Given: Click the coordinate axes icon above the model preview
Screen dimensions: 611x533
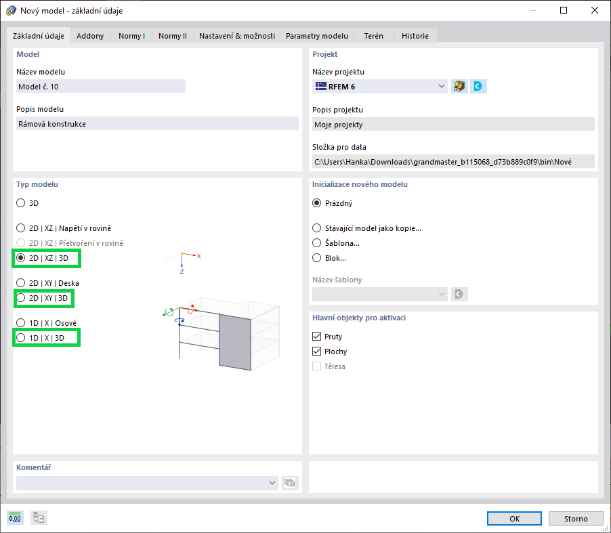Looking at the screenshot, I should coord(183,261).
